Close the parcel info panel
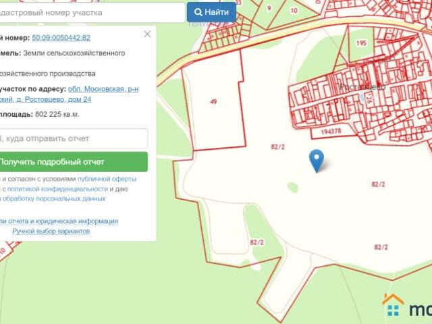This screenshot has height=324, width=432. pos(147,34)
